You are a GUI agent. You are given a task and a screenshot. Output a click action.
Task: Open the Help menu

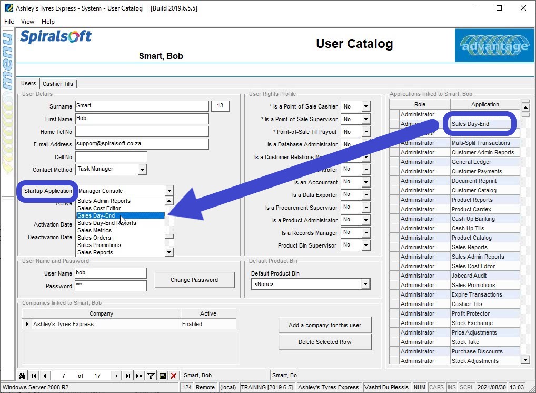coord(48,21)
